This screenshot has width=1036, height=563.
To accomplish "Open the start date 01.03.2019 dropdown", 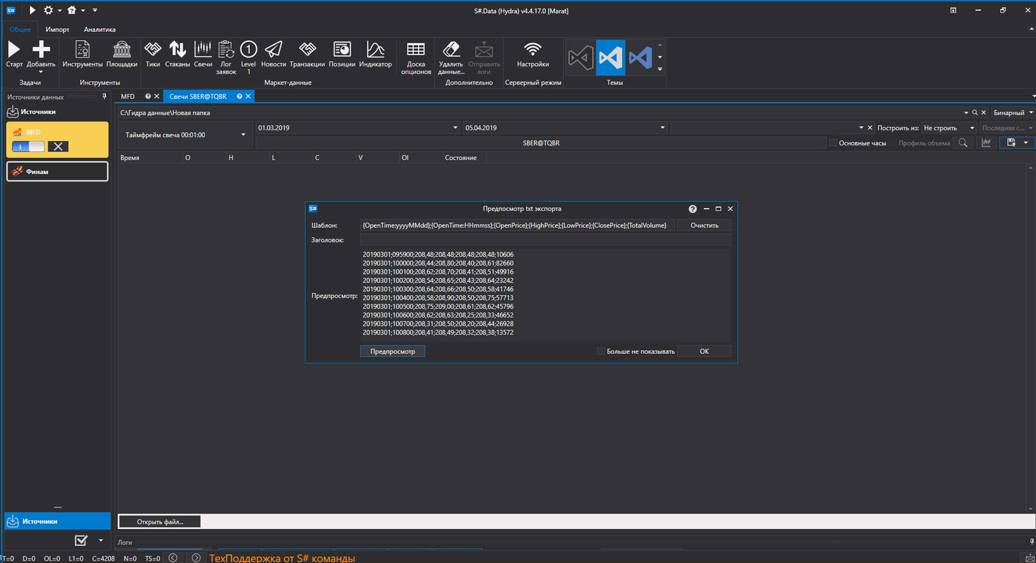I will [455, 128].
